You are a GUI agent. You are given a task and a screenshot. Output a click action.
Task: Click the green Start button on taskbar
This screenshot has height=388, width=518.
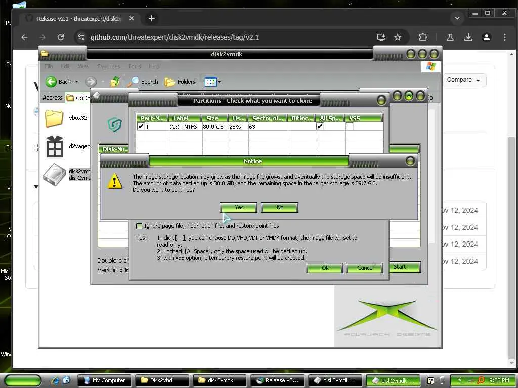pos(23,380)
